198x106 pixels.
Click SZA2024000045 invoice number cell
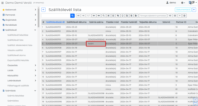pyautogui.click(x=96, y=39)
